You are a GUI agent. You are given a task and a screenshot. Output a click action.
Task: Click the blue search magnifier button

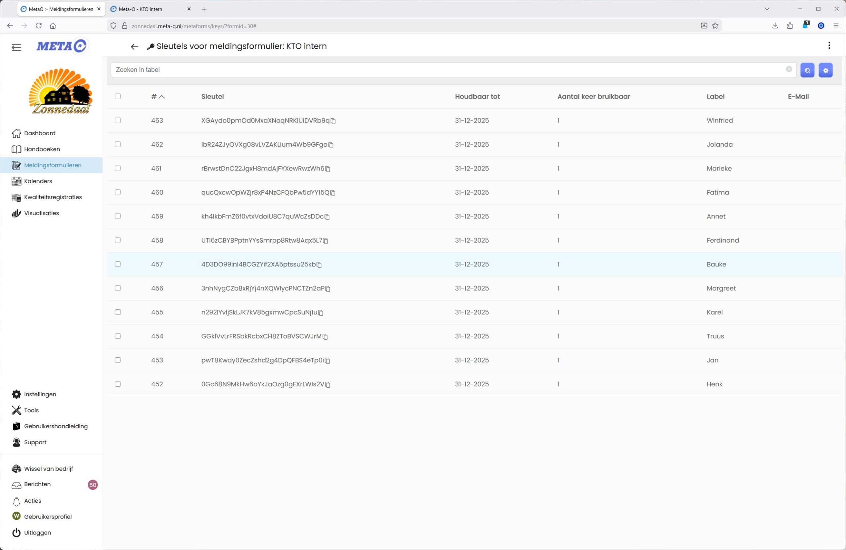pos(807,70)
